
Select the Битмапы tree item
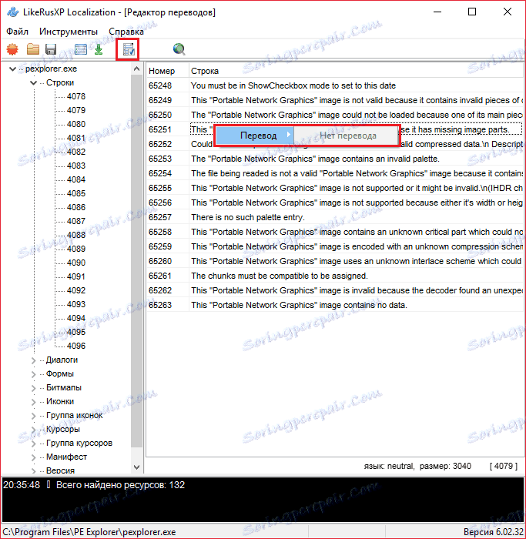pyautogui.click(x=64, y=387)
